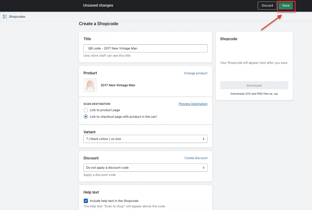Viewport: 312px width, 210px height.
Task: Click the Create discount link
Action: (196, 158)
